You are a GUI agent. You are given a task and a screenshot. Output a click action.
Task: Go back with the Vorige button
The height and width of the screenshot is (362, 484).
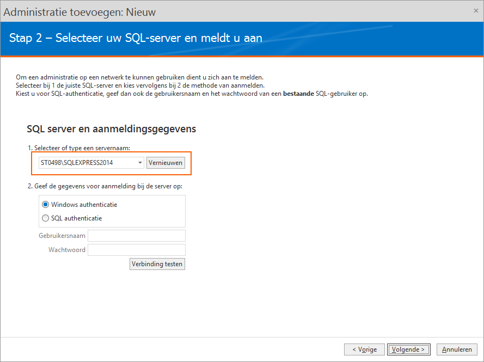[x=364, y=349]
